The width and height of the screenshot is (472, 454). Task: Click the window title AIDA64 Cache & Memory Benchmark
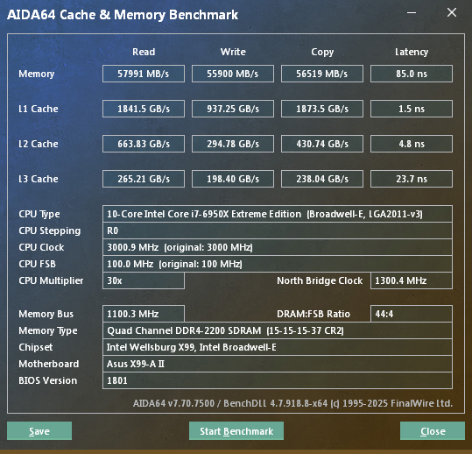pos(123,15)
